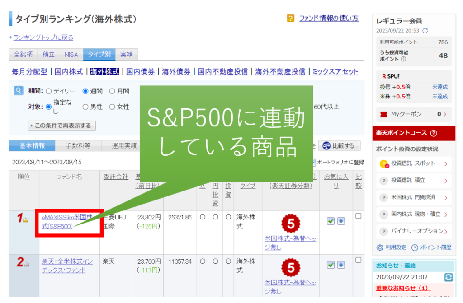Open 利用設定 with the gear icon
This screenshot has width=463, height=303.
[392, 247]
